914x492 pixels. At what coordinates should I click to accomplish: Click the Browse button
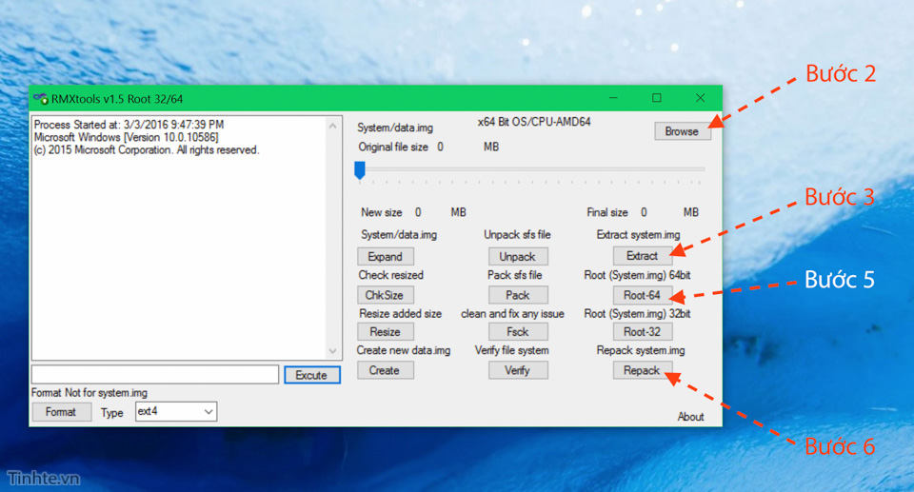tap(682, 131)
